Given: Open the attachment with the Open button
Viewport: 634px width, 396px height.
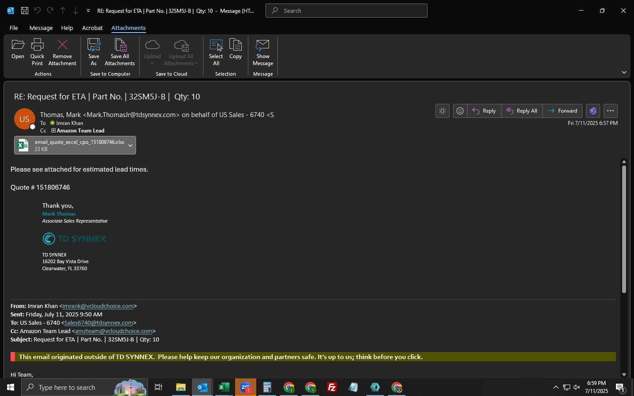Looking at the screenshot, I should [x=18, y=49].
